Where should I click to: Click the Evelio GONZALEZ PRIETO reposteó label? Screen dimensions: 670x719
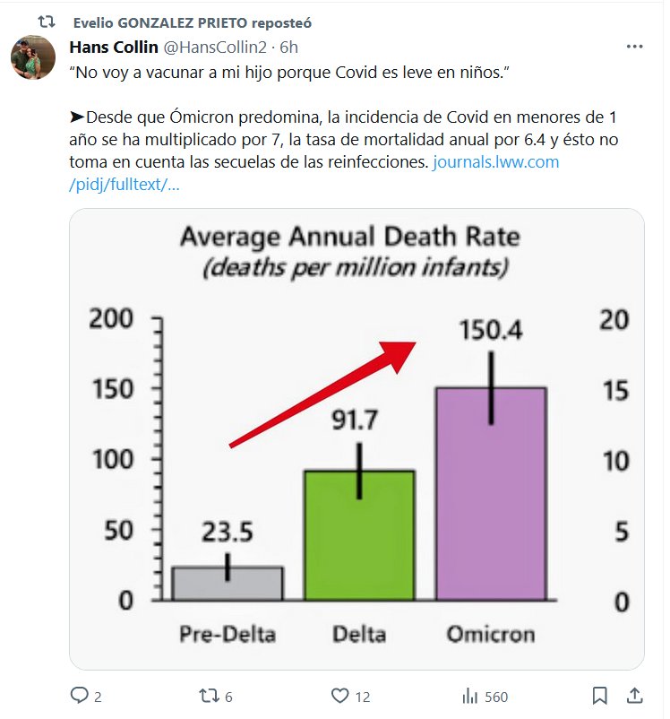click(193, 22)
